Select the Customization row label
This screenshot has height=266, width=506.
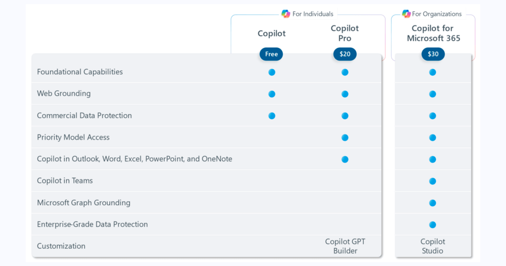point(61,246)
